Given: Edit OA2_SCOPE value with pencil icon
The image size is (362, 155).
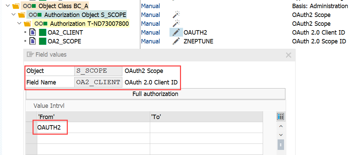Looking at the screenshot, I should 176,41.
